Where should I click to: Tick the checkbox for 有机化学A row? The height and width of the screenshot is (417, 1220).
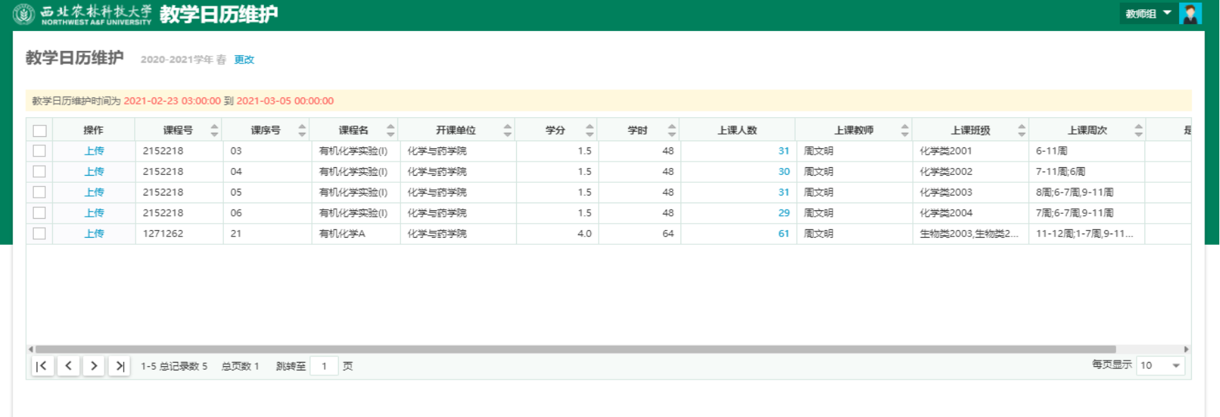click(40, 234)
